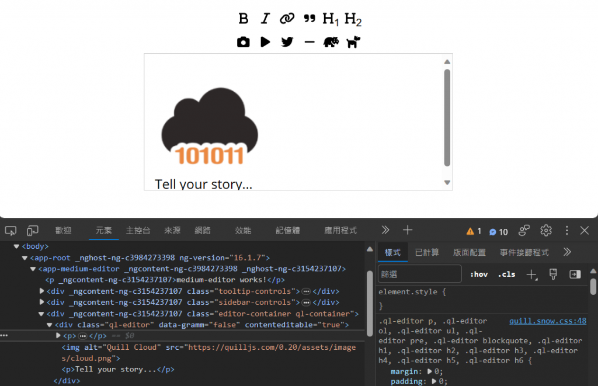This screenshot has height=386, width=598.
Task: Select the <p>Tell your story...</p> DOM line
Action: coord(118,370)
